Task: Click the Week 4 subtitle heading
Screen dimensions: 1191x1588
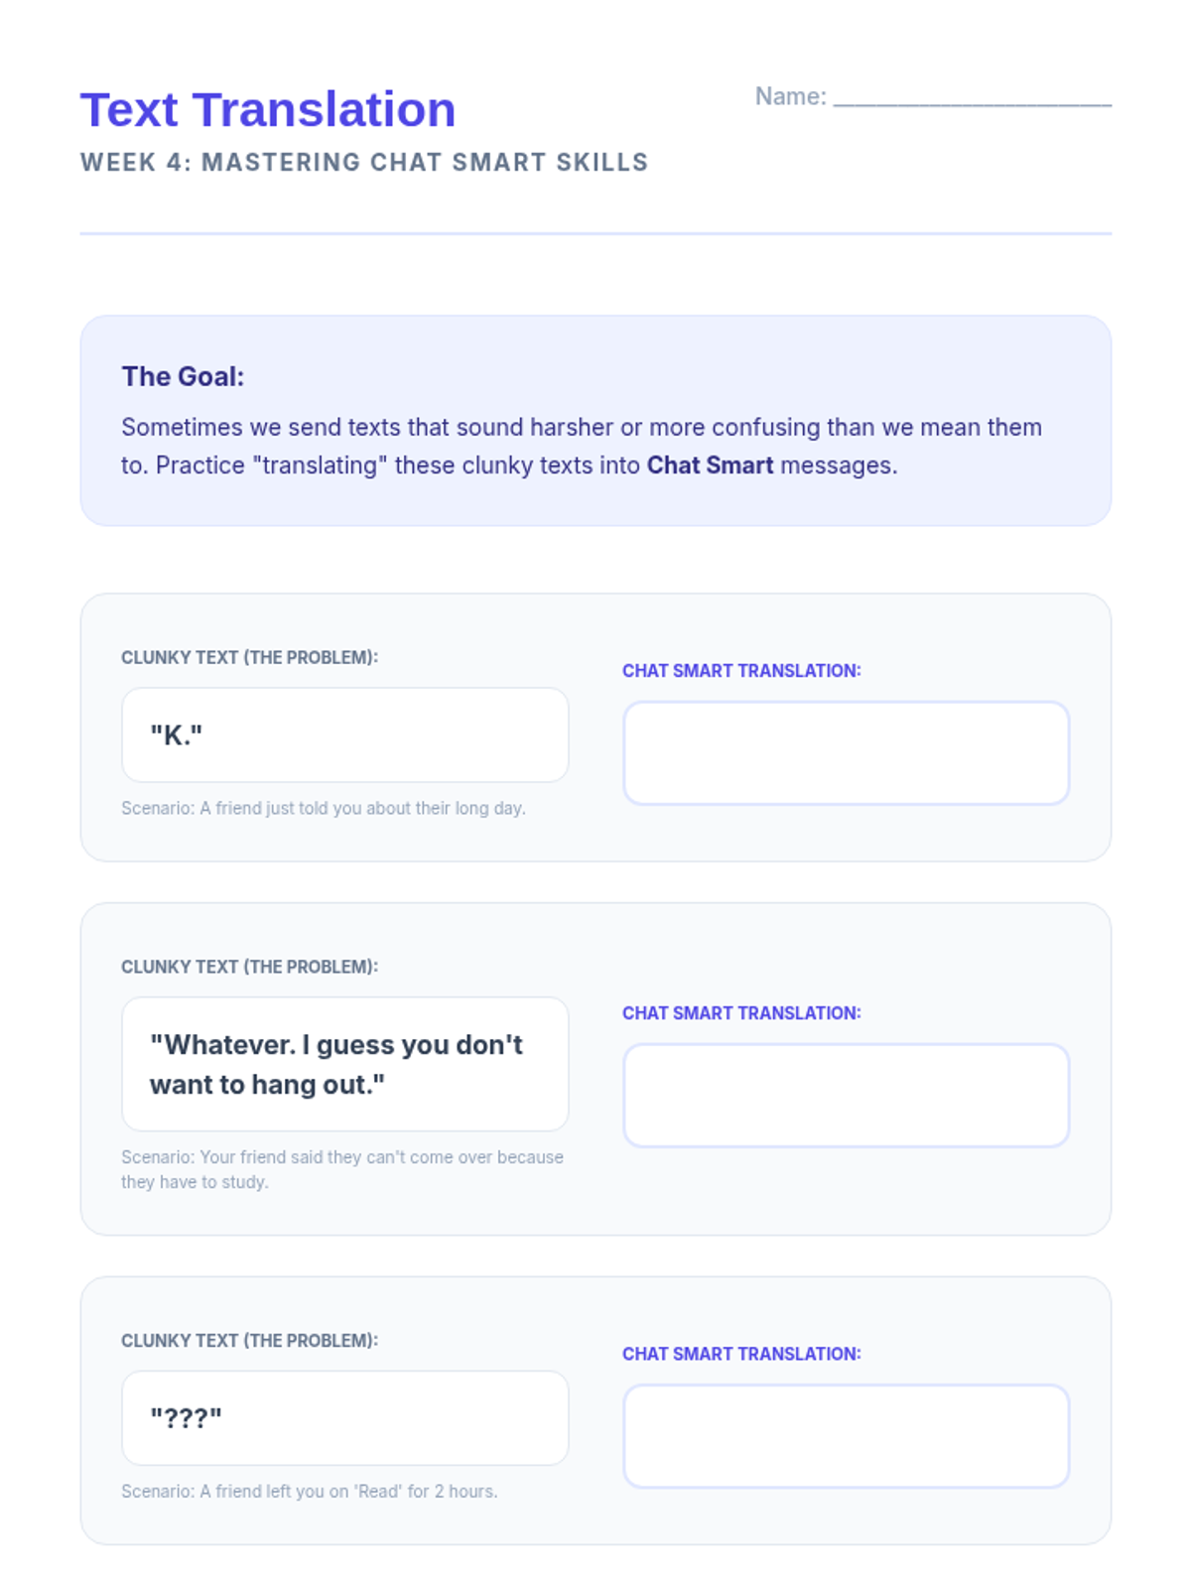Action: coord(364,163)
